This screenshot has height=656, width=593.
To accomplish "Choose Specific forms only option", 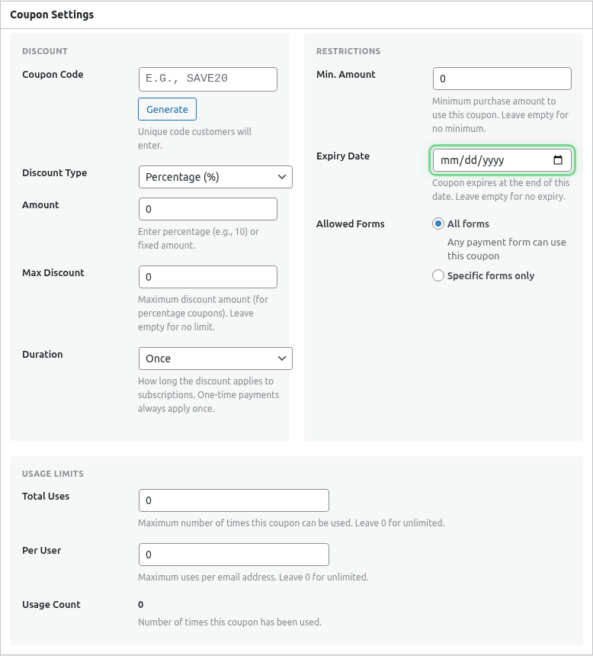I will 438,275.
